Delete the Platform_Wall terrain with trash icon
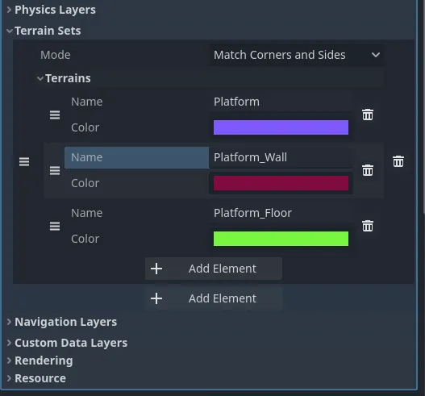This screenshot has width=425, height=396. 368,170
